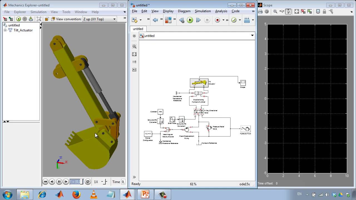
Task: Click the first save-configuration icon in Mechanics Explorer
Action: (x=5, y=19)
